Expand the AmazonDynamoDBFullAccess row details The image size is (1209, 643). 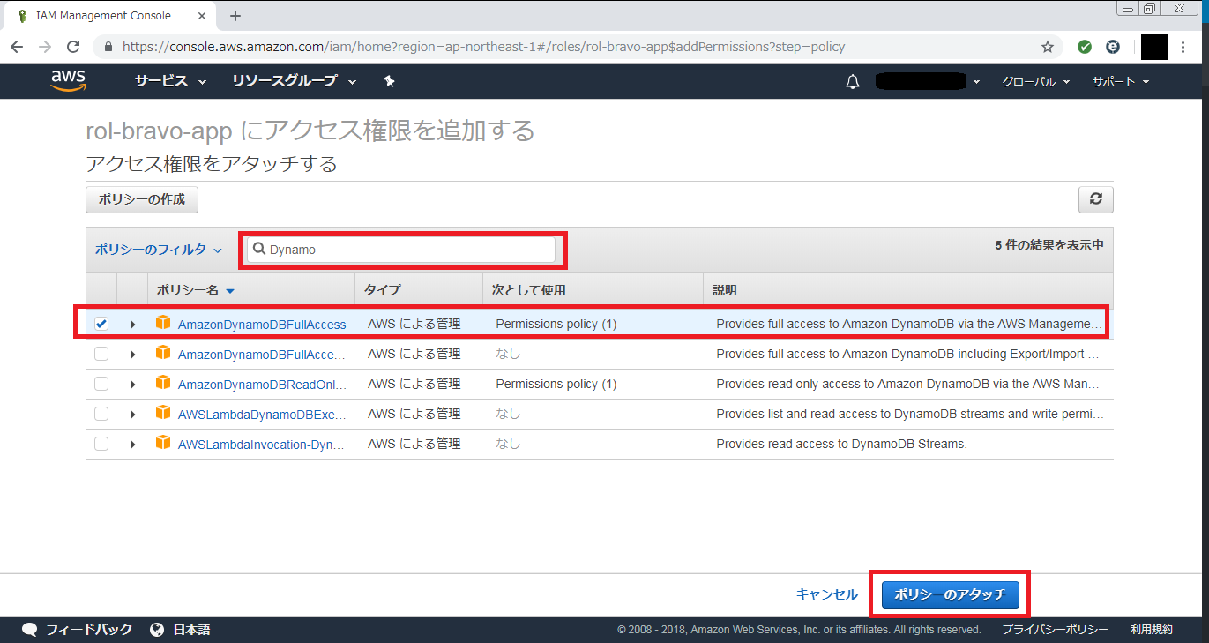[x=132, y=324]
